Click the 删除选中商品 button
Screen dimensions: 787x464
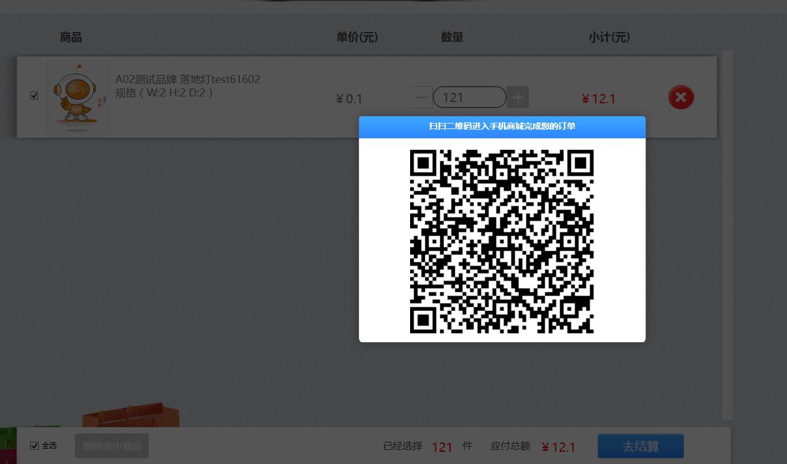coord(112,446)
